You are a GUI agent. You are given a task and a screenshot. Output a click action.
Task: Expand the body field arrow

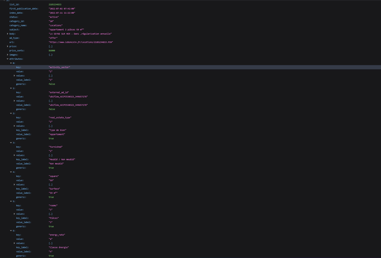pyautogui.click(x=8, y=34)
